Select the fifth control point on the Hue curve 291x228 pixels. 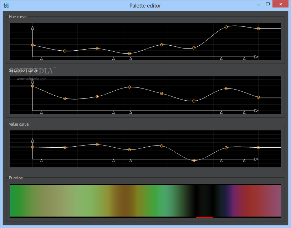point(162,45)
